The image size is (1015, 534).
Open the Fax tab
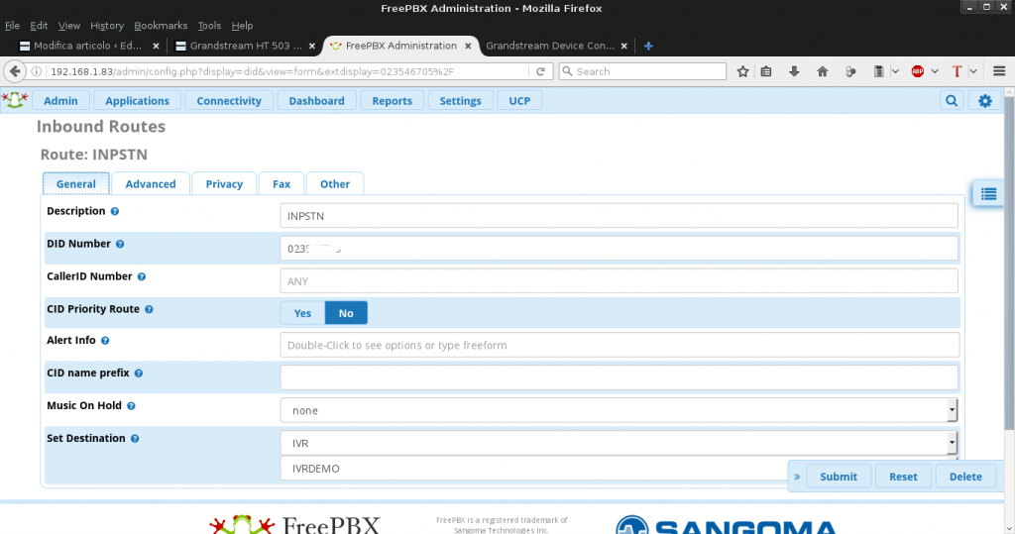point(282,184)
